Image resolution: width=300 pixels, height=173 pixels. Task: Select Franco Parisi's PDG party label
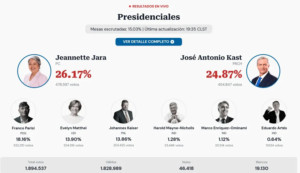[23, 133]
